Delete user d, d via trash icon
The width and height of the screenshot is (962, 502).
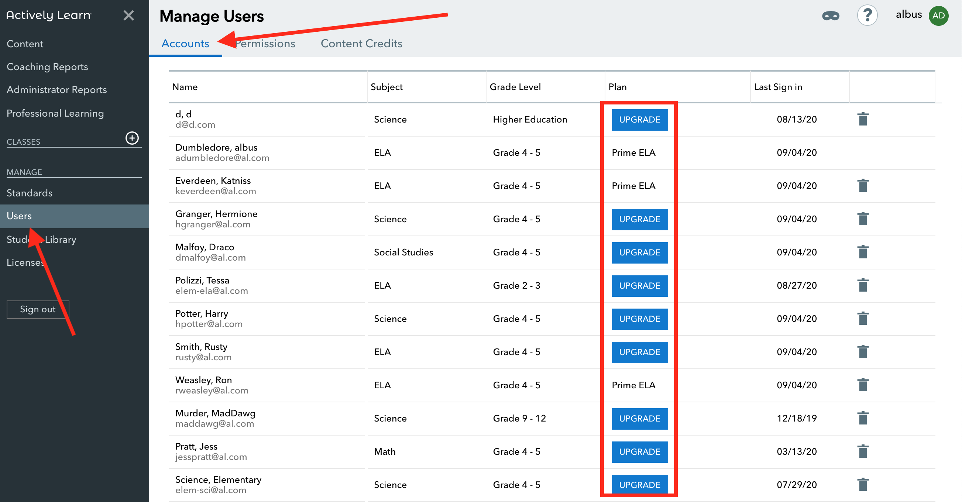tap(863, 119)
